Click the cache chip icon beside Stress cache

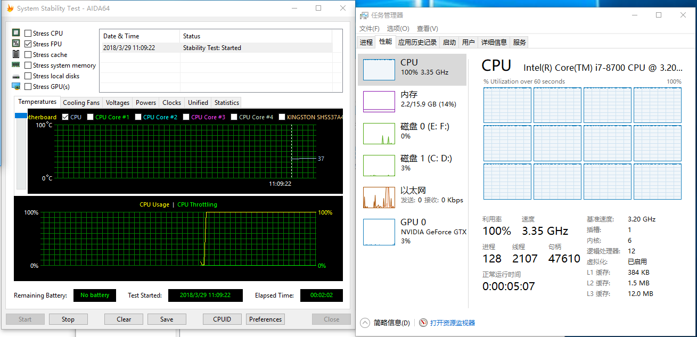pos(16,54)
